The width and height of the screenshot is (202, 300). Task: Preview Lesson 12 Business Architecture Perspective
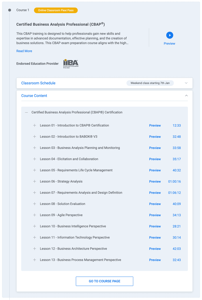155,249
